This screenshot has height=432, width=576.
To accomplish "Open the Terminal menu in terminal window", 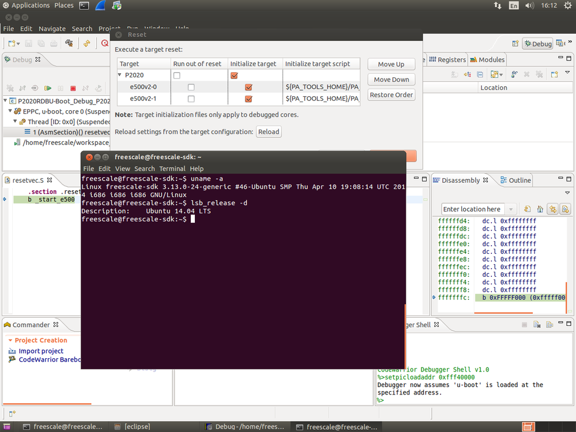I will pos(172,168).
